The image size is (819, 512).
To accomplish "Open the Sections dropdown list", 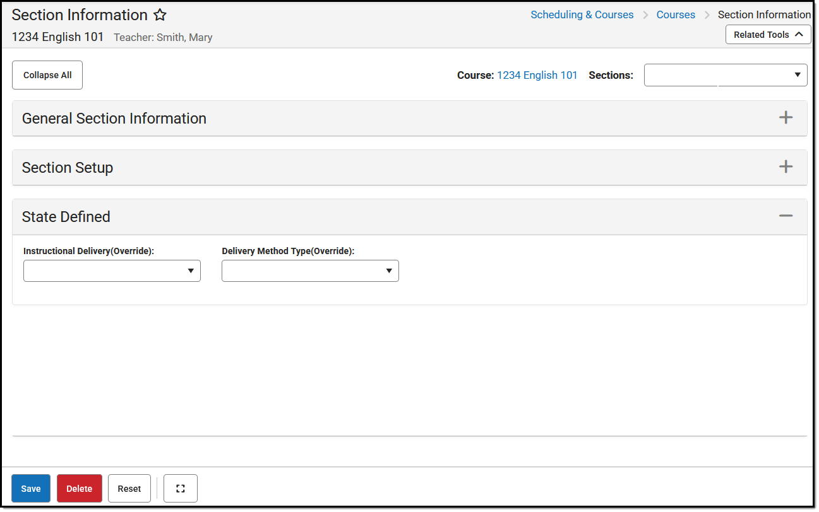I will coord(725,74).
